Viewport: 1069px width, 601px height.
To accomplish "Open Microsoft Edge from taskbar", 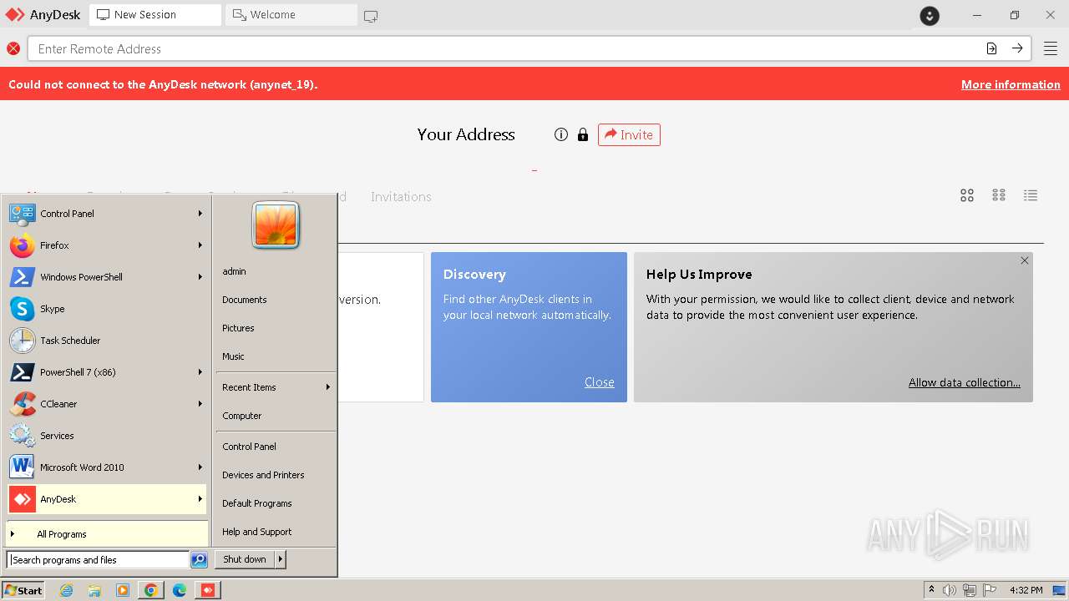I will (180, 590).
